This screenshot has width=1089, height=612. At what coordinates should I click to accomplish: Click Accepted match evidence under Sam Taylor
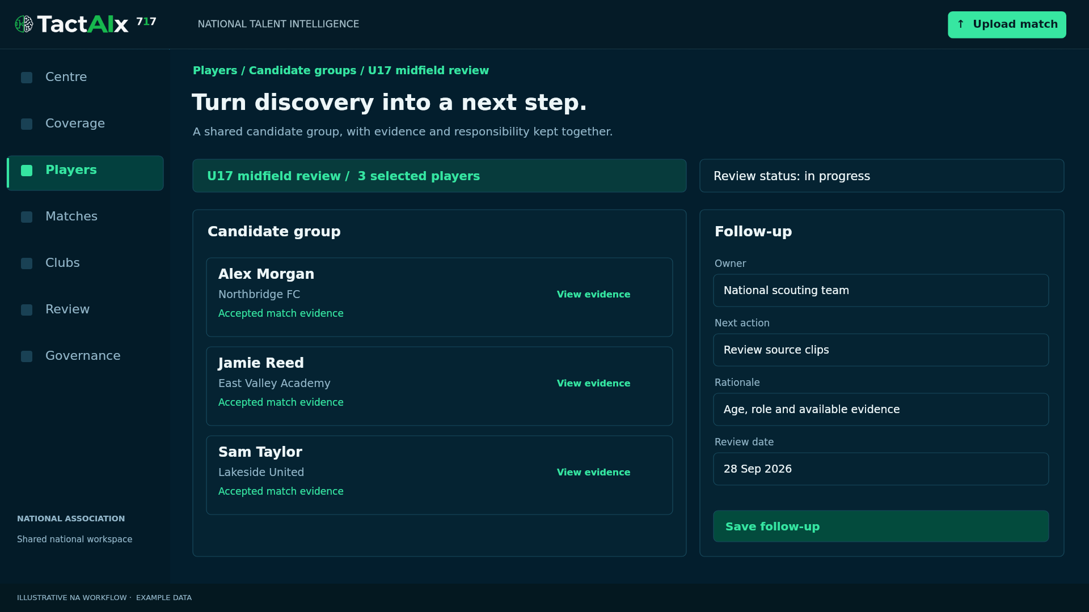coord(281,492)
